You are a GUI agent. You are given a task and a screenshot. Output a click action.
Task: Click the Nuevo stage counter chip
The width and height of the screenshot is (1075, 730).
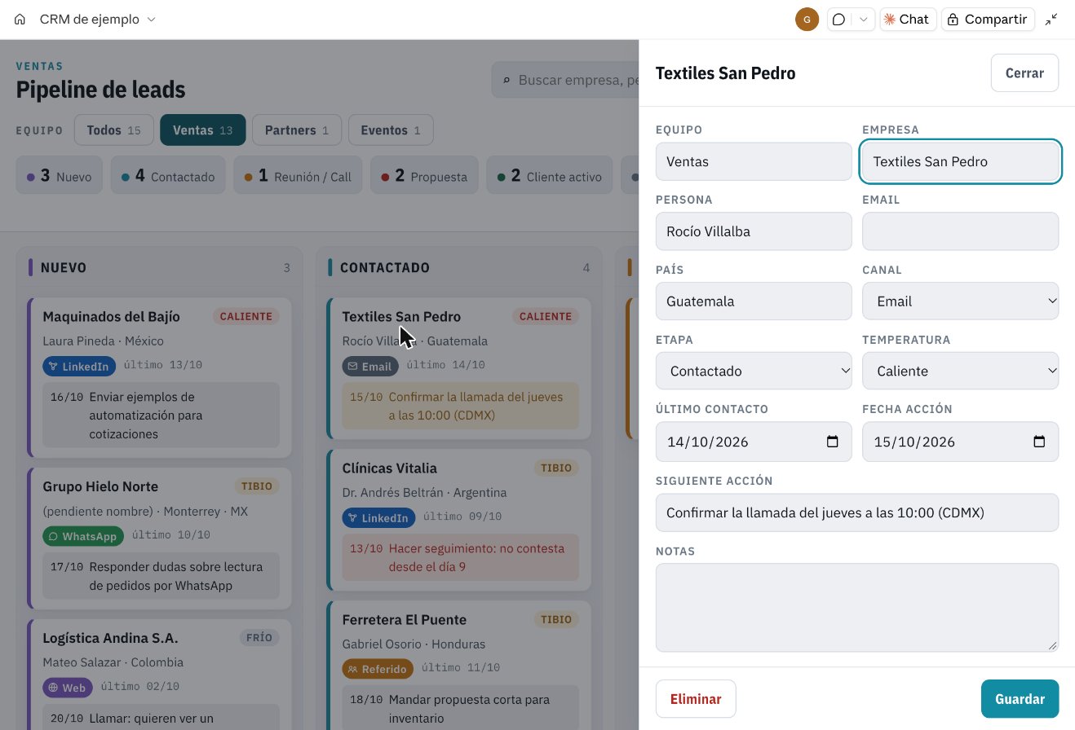[59, 175]
